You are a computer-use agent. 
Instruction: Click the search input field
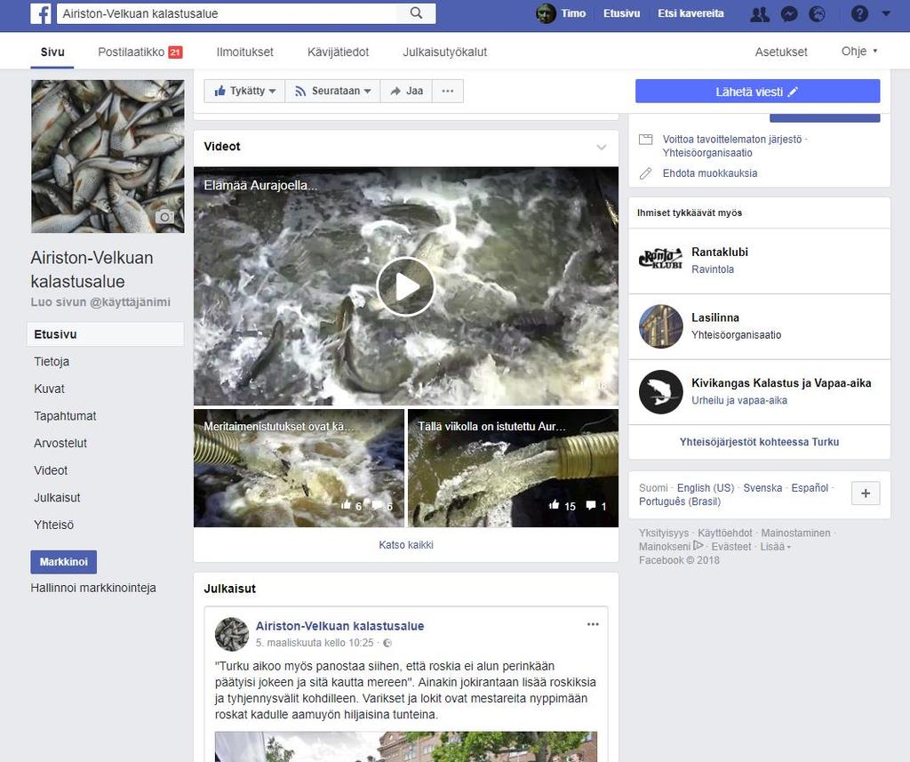[228, 13]
